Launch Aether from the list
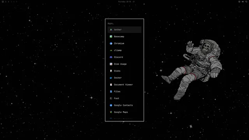 tap(124, 30)
